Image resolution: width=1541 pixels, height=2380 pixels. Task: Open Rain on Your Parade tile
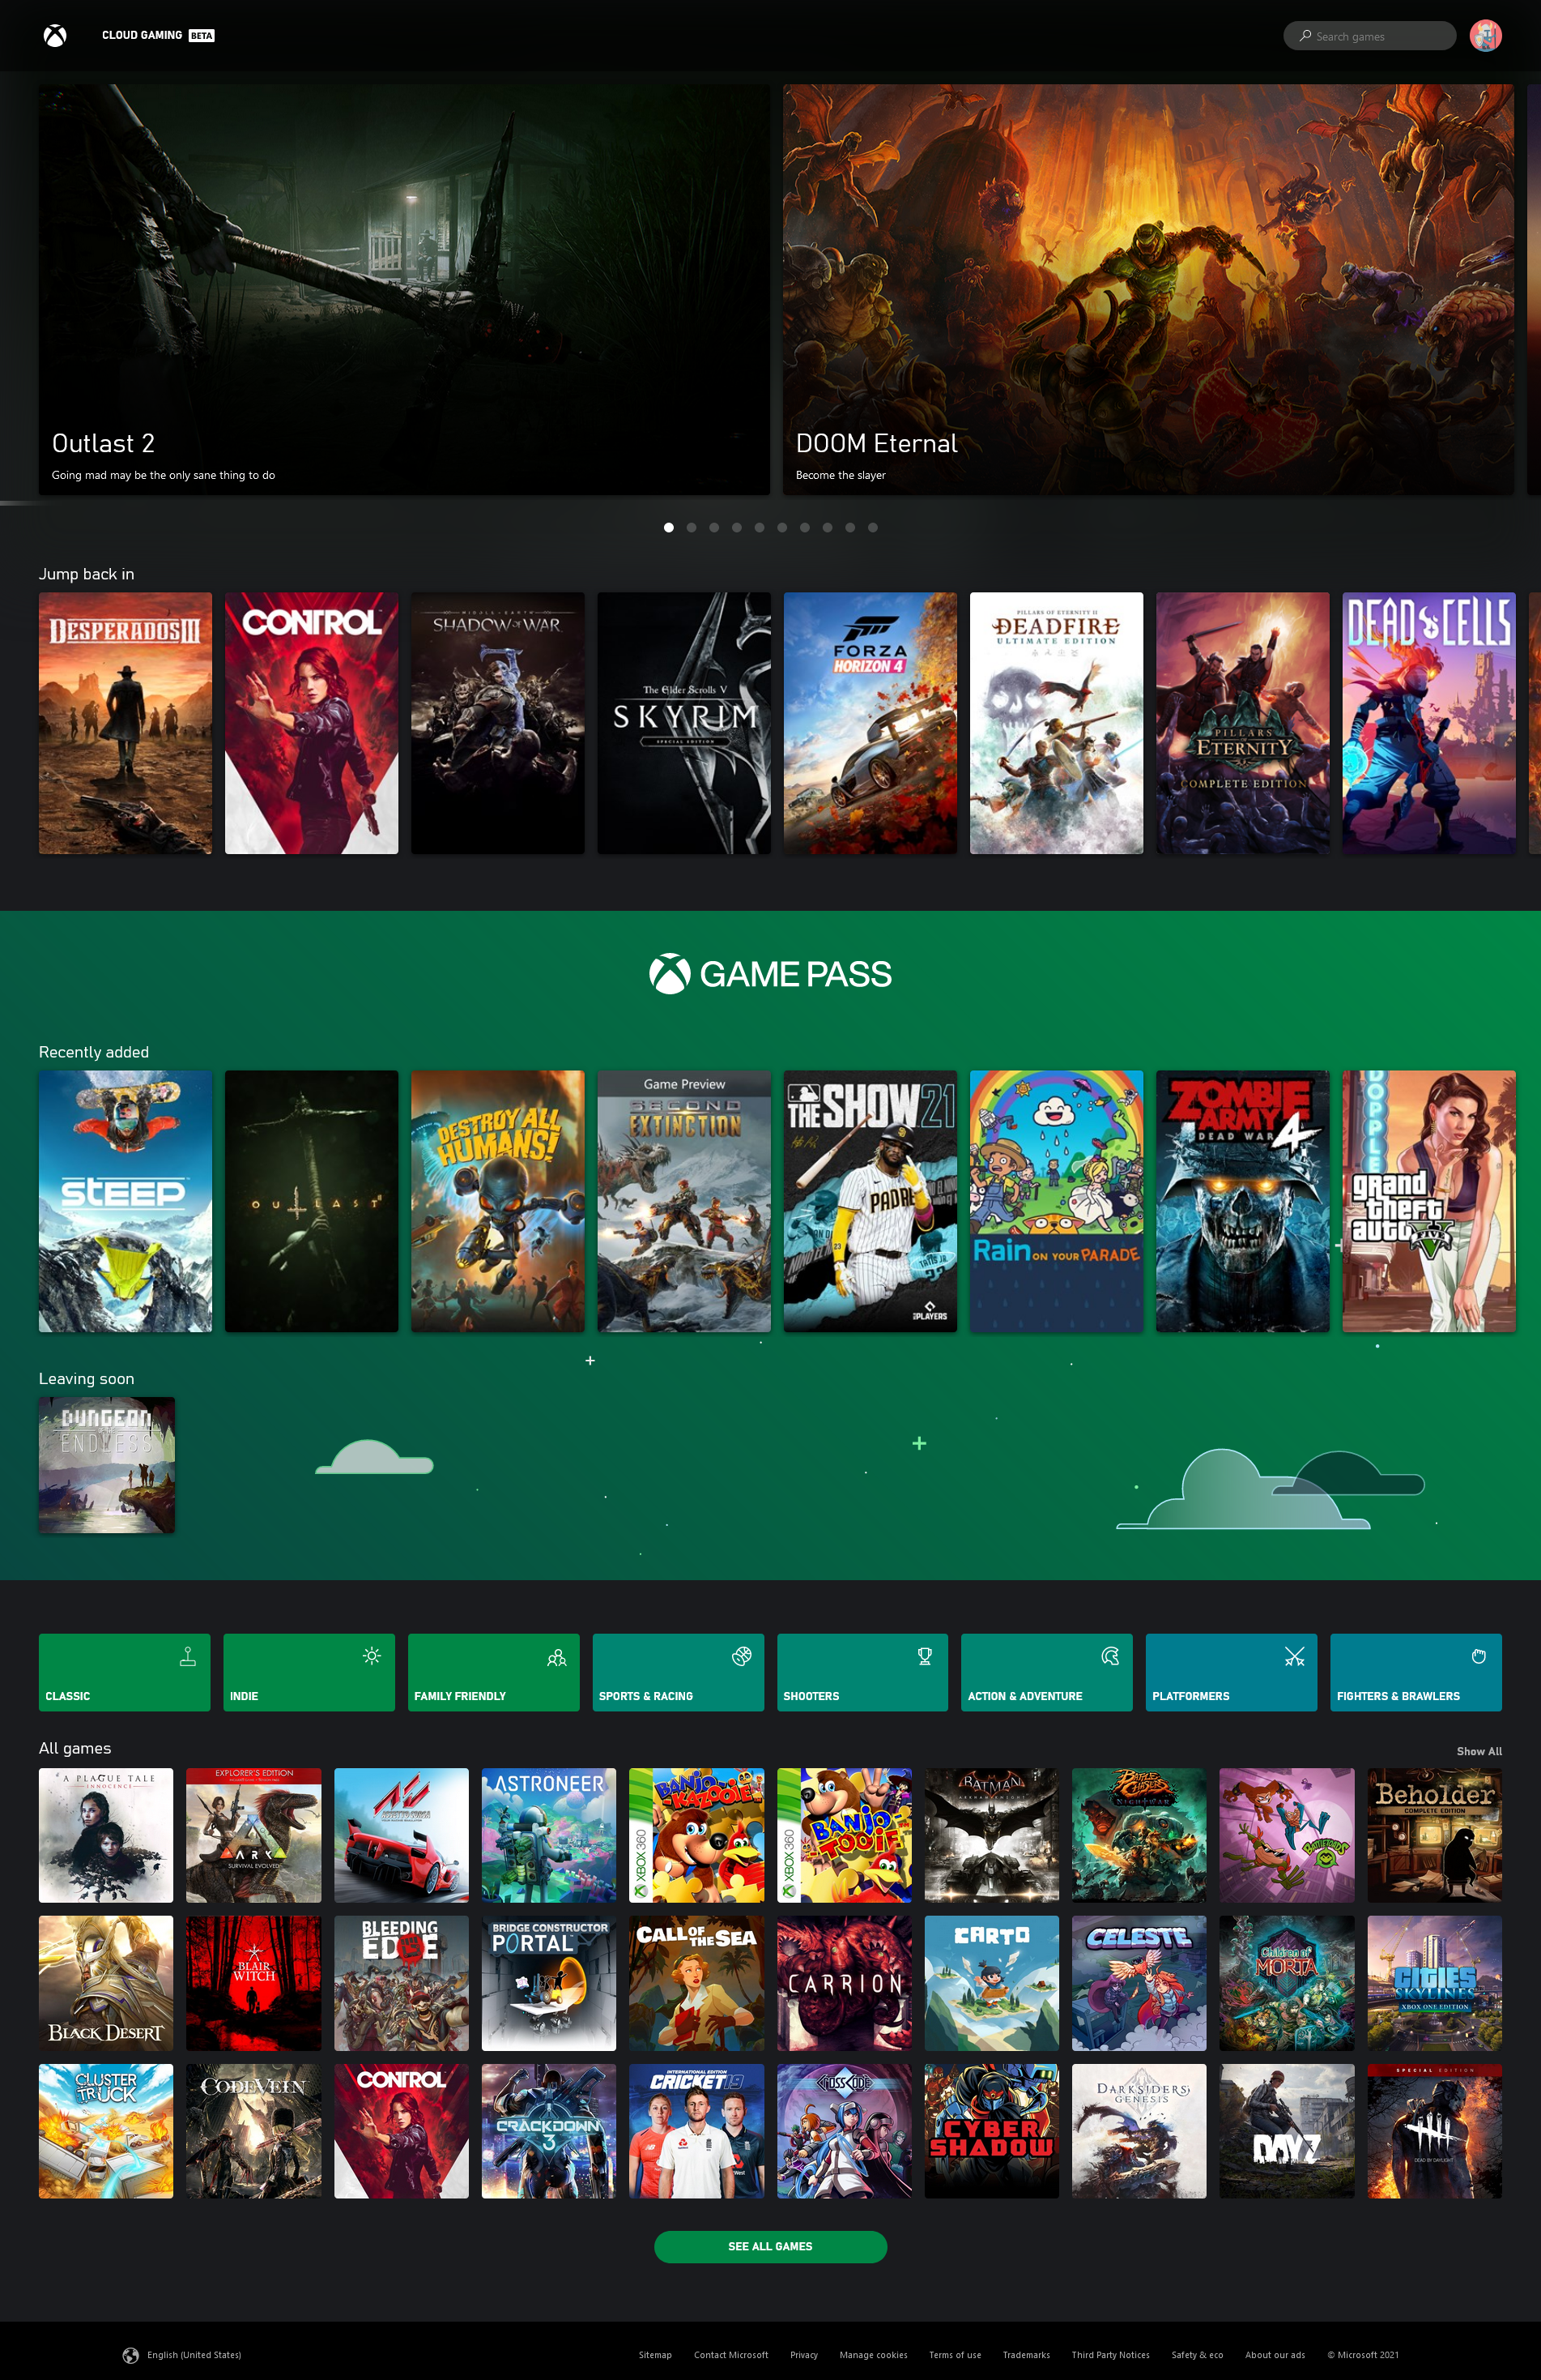(1056, 1201)
